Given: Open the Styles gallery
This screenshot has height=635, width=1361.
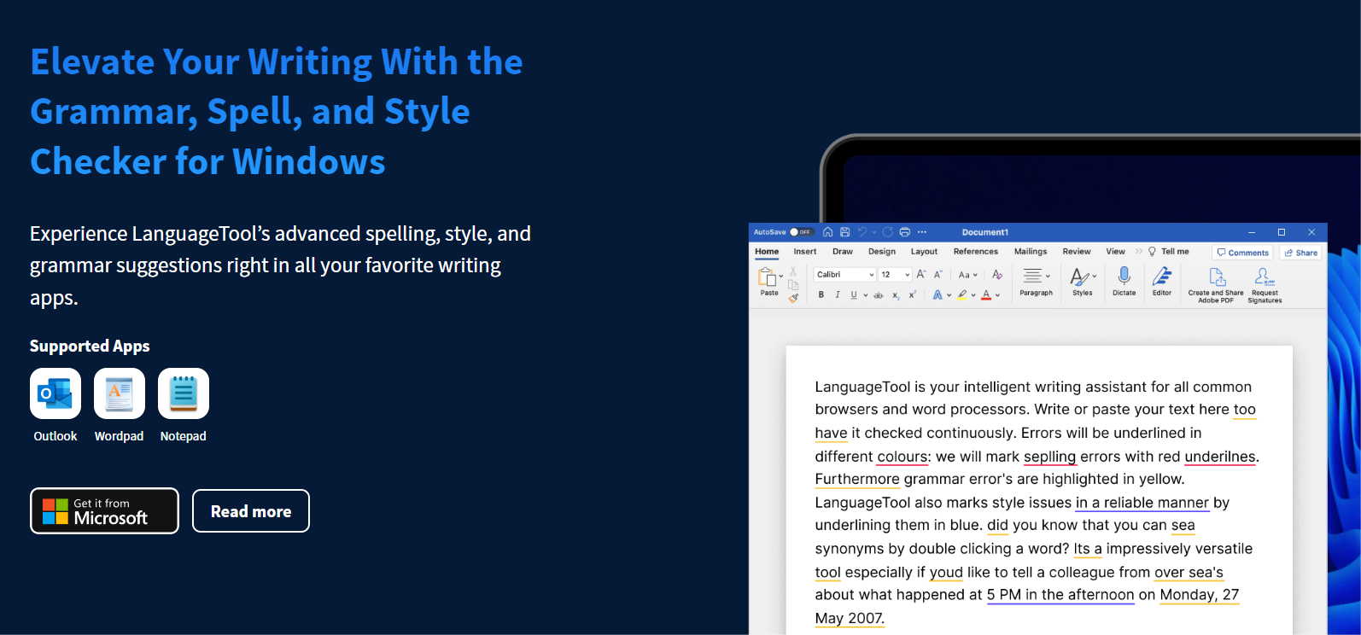Looking at the screenshot, I should 1083,282.
